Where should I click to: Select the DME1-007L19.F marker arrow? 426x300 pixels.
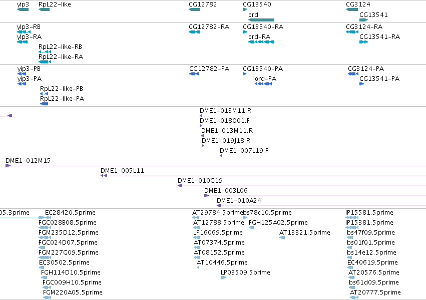pos(221,156)
